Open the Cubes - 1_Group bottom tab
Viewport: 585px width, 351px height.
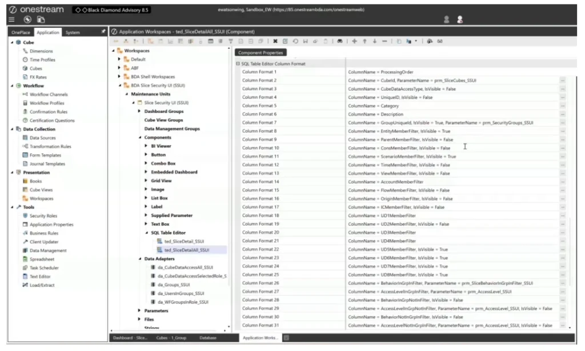[x=171, y=338]
